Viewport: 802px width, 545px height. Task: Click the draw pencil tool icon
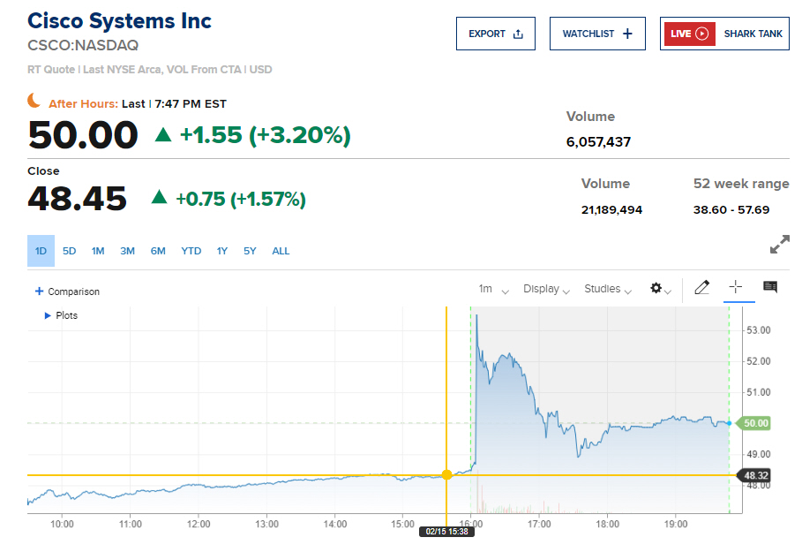701,288
